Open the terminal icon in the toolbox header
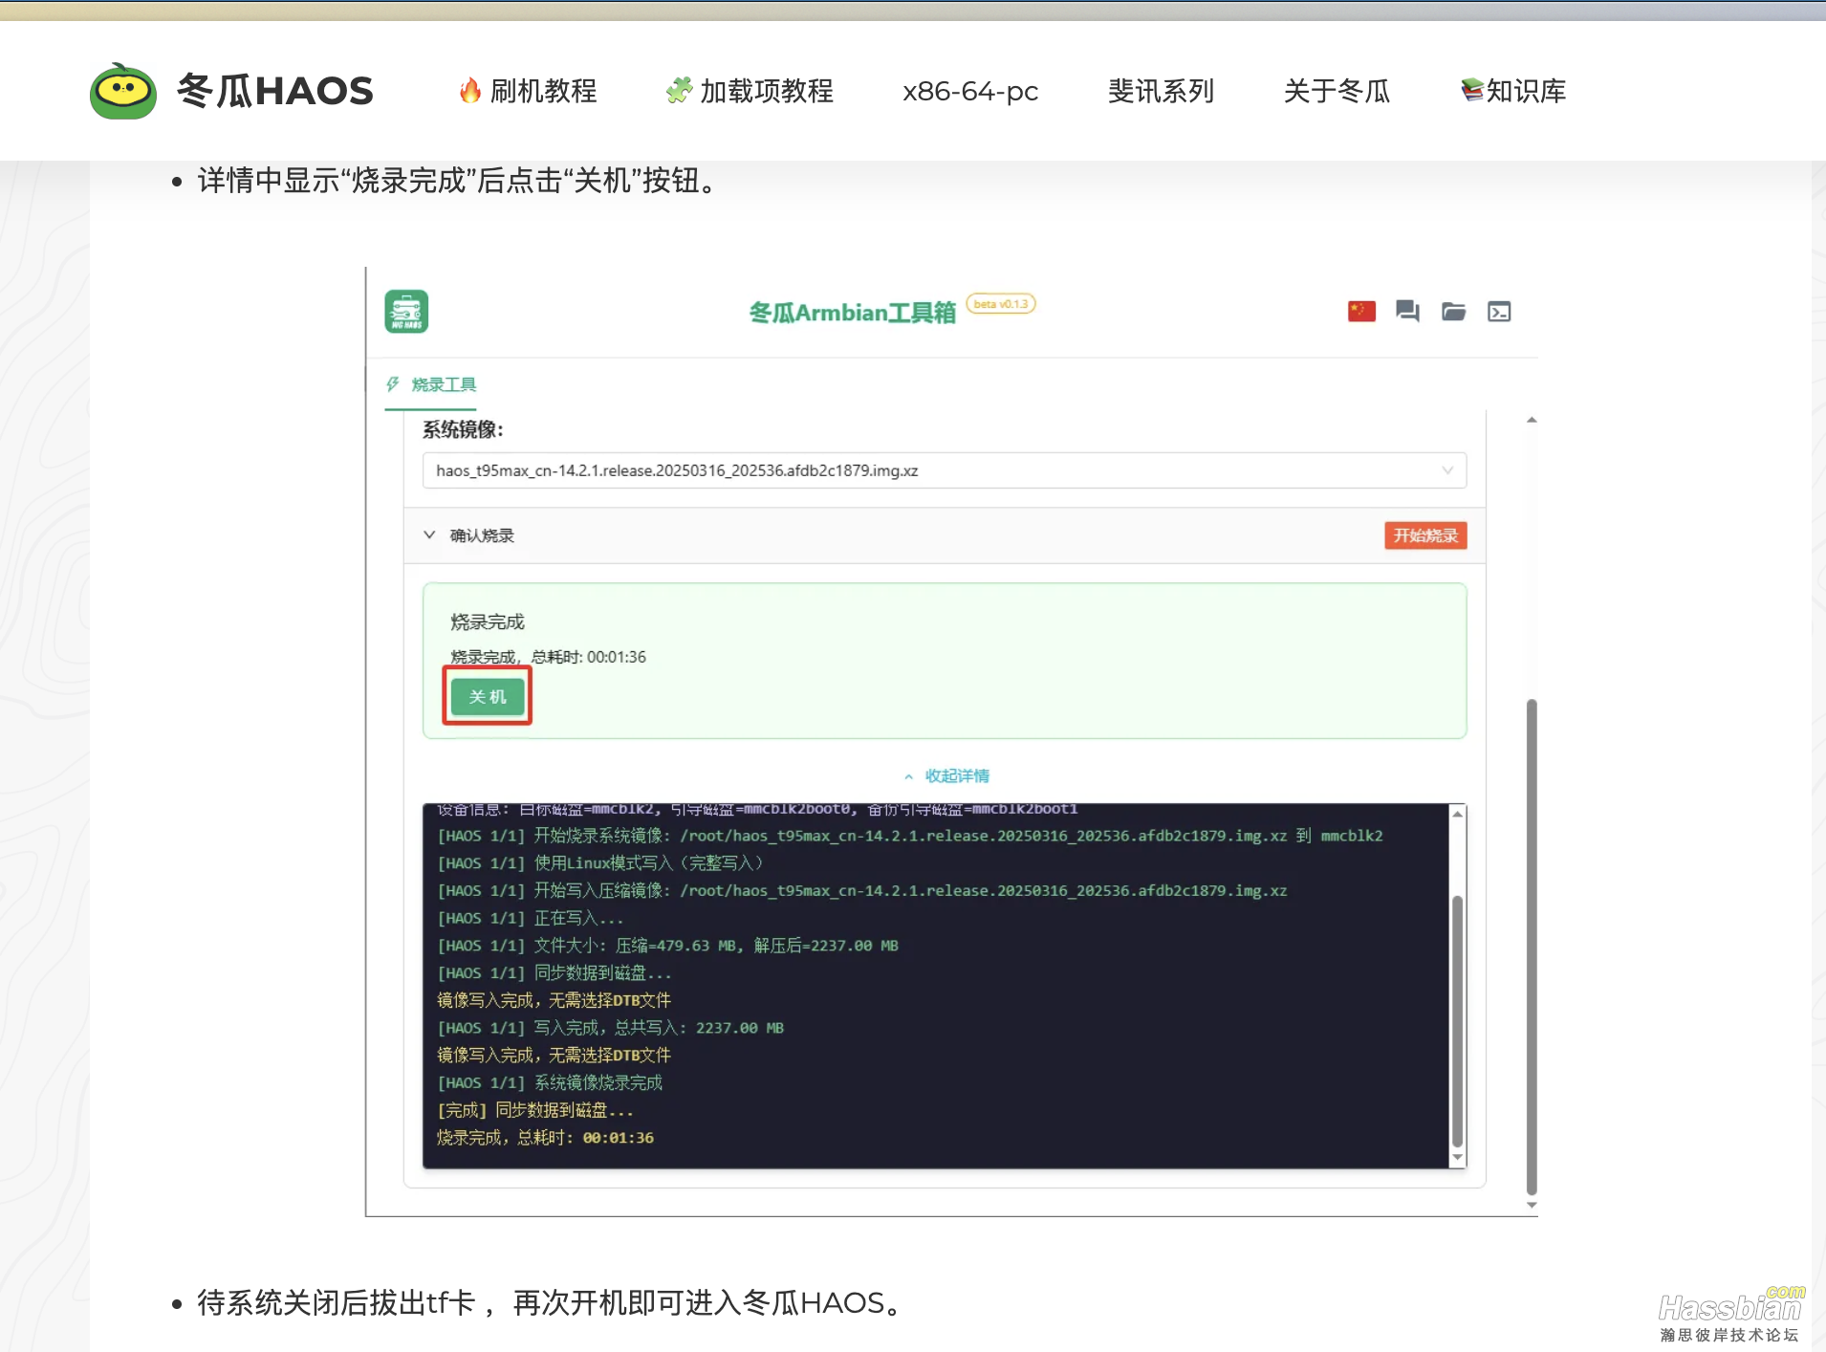1826x1352 pixels. pos(1499,311)
